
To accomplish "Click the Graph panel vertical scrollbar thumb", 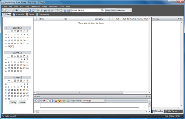I will (x=149, y=104).
